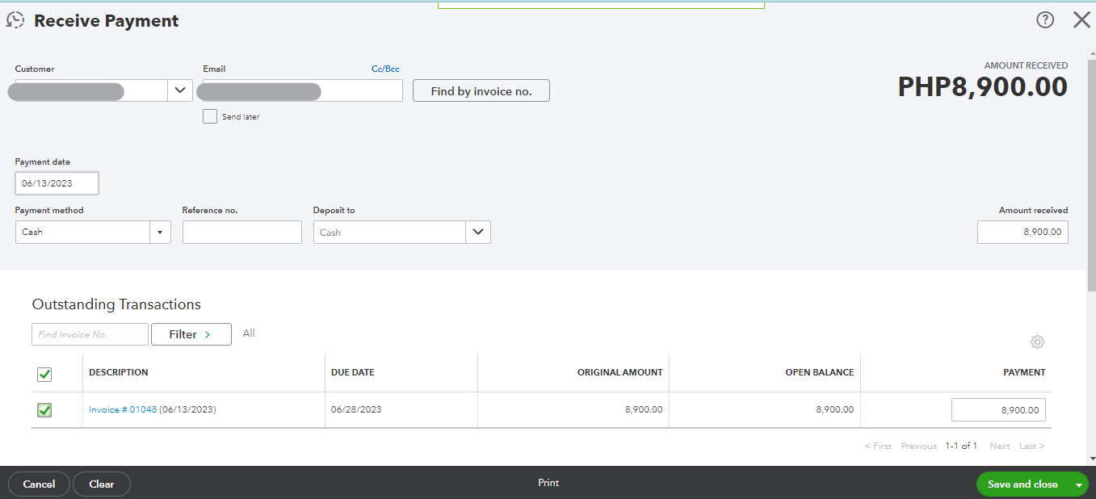Click the Reference no. input field

(242, 233)
